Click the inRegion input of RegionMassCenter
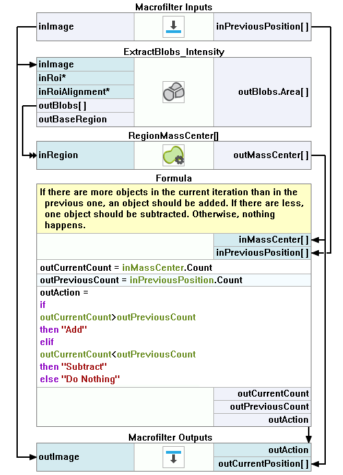This screenshot has height=475, width=343. [85, 155]
